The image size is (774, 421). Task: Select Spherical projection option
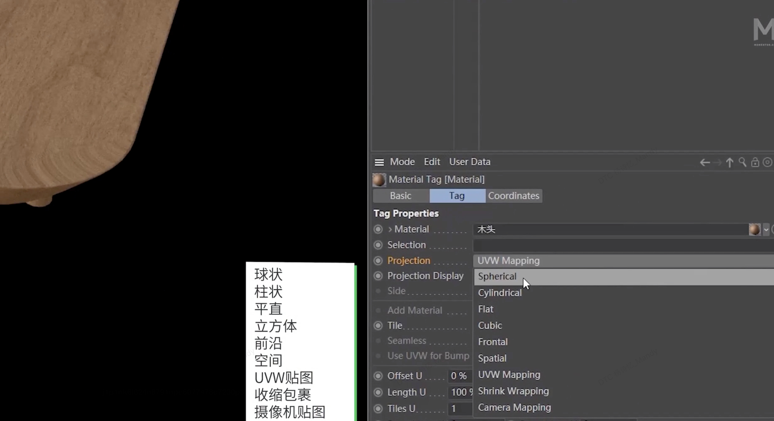[624, 277]
